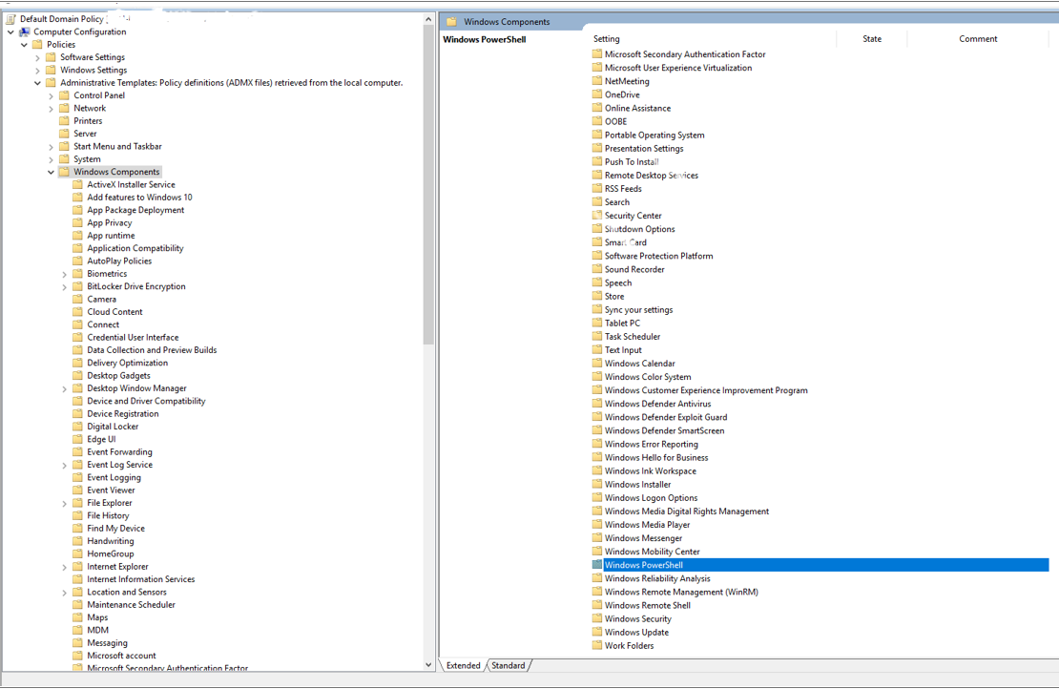The height and width of the screenshot is (689, 1059).
Task: Click the highlighted Windows PowerShell folder icon
Action: point(597,565)
